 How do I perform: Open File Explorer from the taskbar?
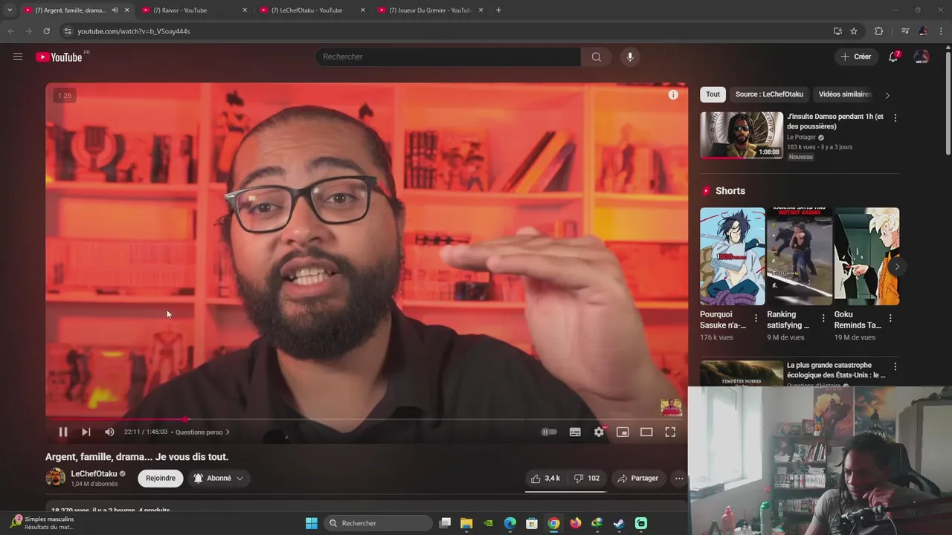[x=466, y=523]
